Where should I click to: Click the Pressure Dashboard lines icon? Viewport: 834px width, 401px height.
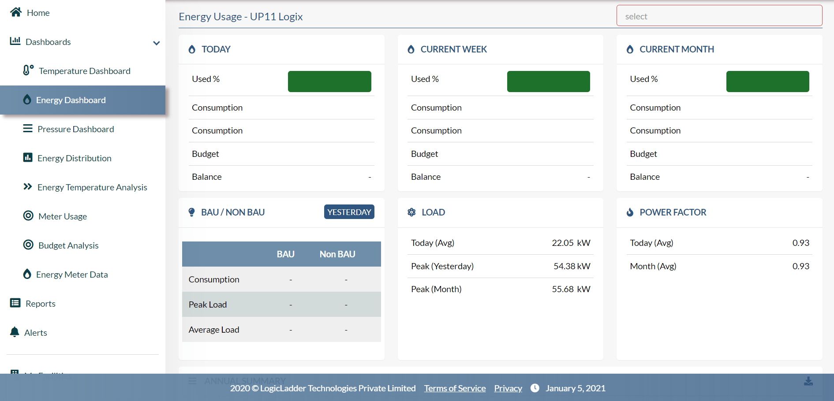[x=28, y=128]
